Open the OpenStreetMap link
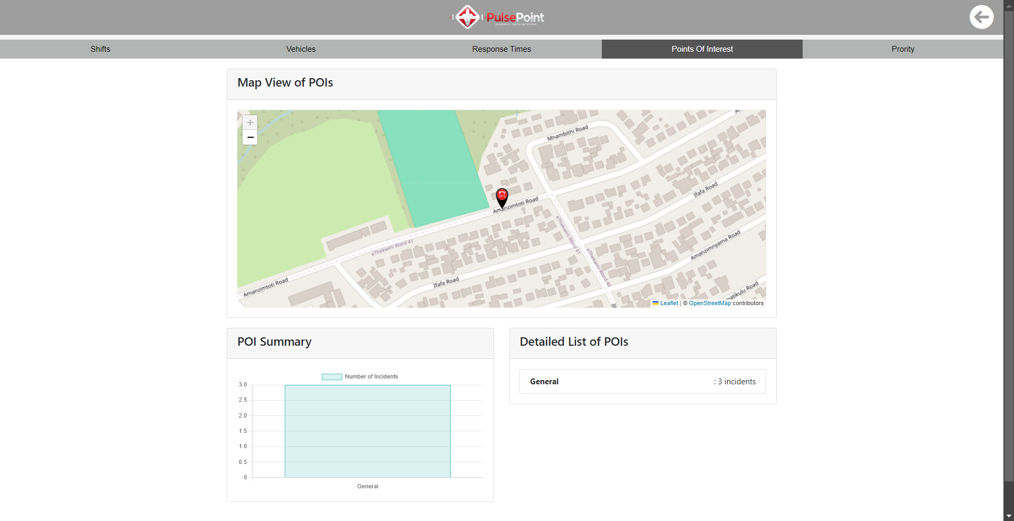 (710, 303)
